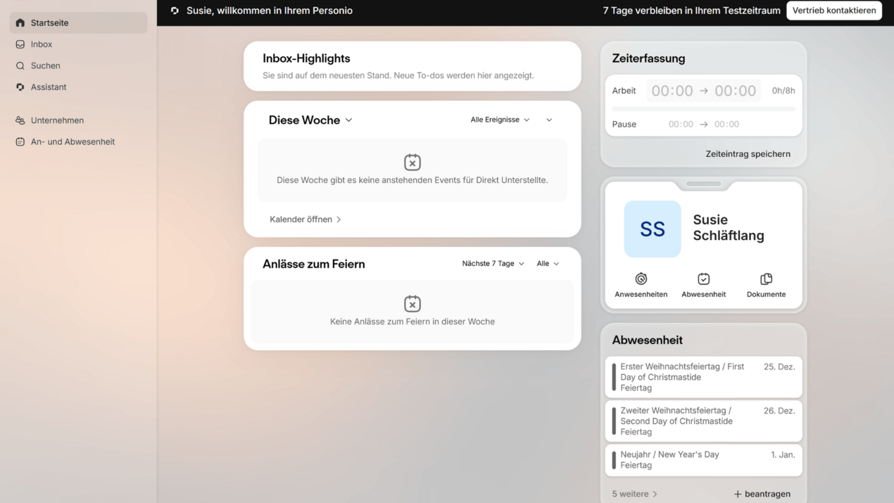Click the drag handle above profile card
This screenshot has width=894, height=503.
tap(703, 184)
